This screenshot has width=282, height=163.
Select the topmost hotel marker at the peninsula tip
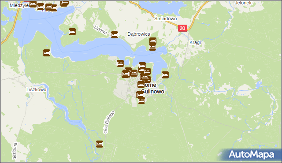[142, 65]
